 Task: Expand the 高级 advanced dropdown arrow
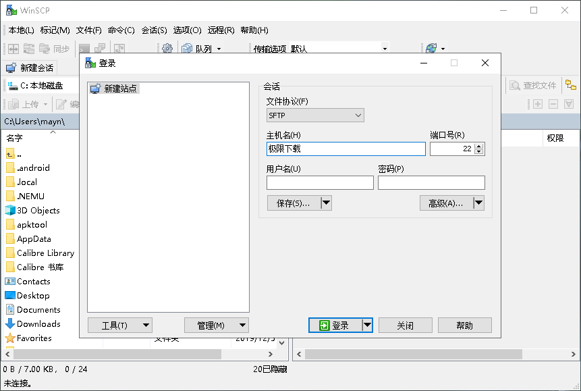coord(478,203)
